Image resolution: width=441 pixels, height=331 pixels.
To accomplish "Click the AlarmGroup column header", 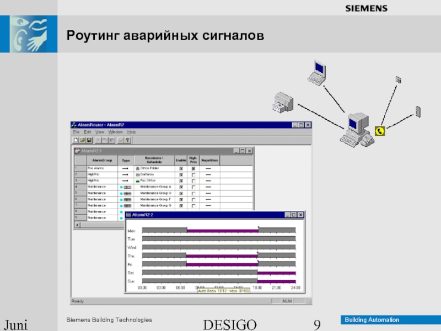I will click(102, 160).
